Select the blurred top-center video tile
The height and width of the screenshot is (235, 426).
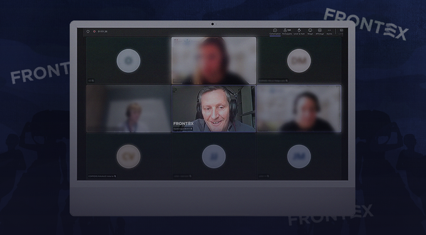coord(213,61)
